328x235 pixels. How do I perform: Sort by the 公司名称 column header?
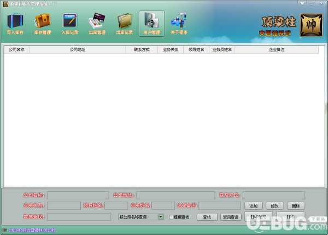click(x=16, y=50)
